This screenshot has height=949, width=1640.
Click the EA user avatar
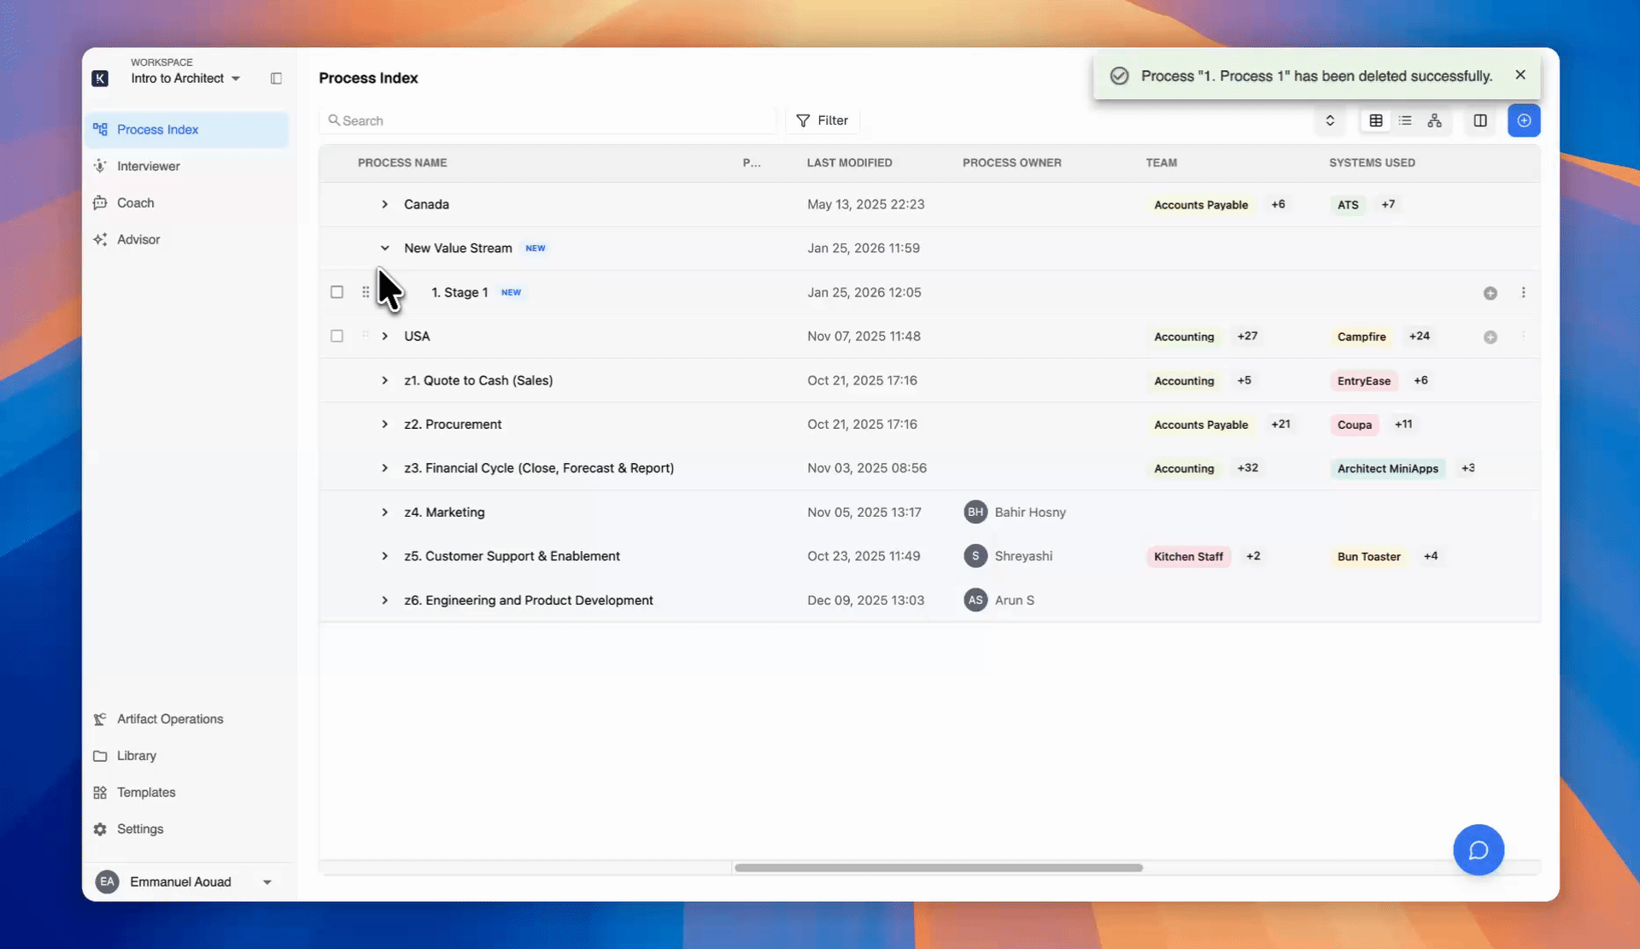[x=107, y=882]
